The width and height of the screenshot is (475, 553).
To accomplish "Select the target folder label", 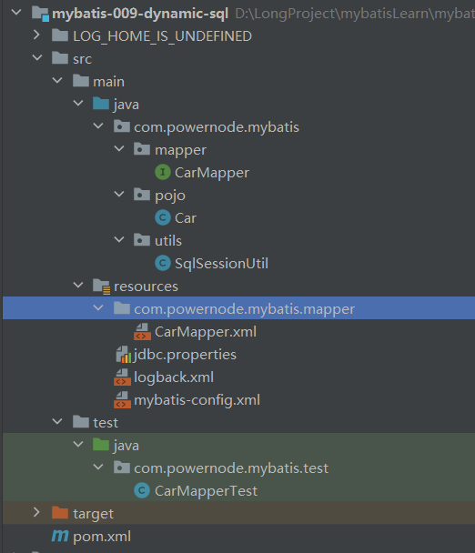I will click(93, 514).
